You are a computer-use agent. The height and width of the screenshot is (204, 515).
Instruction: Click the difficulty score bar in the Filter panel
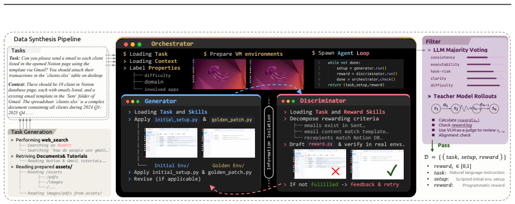(485, 85)
